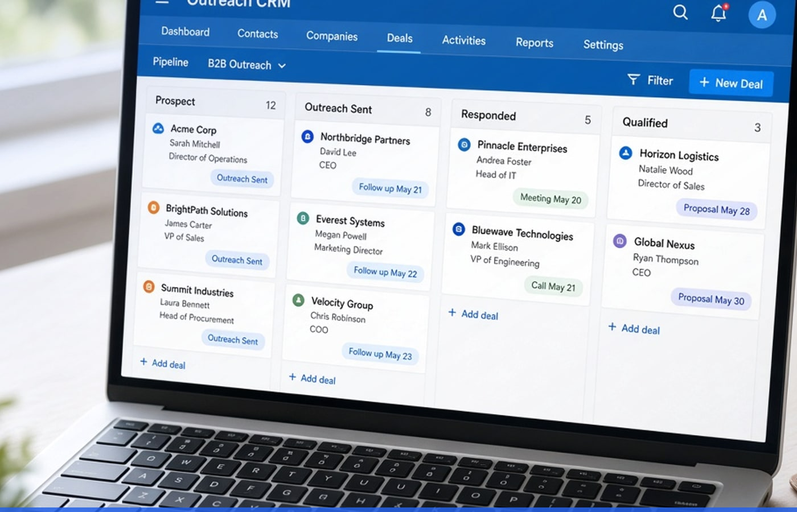The width and height of the screenshot is (797, 512).
Task: Add deal in the Responded column
Action: pos(473,314)
